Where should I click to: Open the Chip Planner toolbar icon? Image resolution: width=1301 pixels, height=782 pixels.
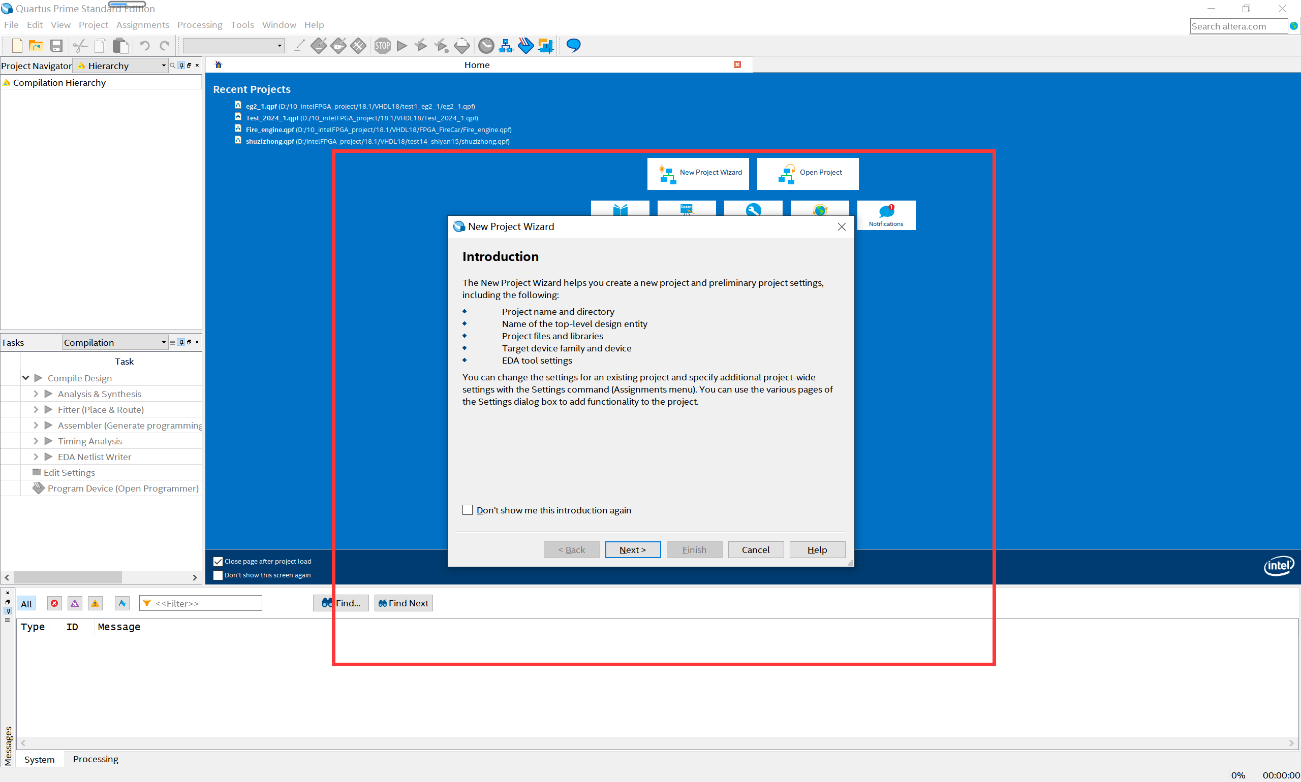pos(546,46)
